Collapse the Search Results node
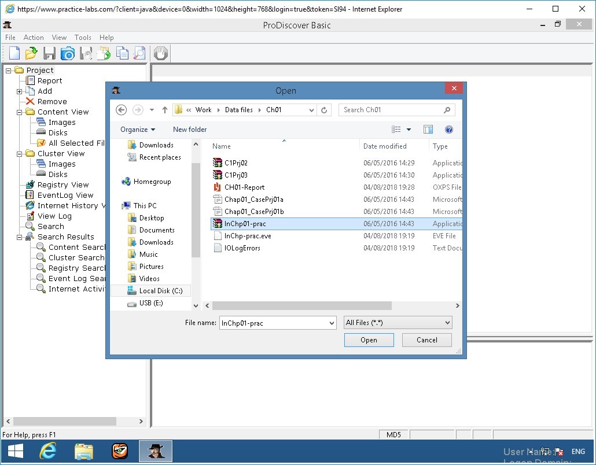This screenshot has width=596, height=465. pos(20,238)
